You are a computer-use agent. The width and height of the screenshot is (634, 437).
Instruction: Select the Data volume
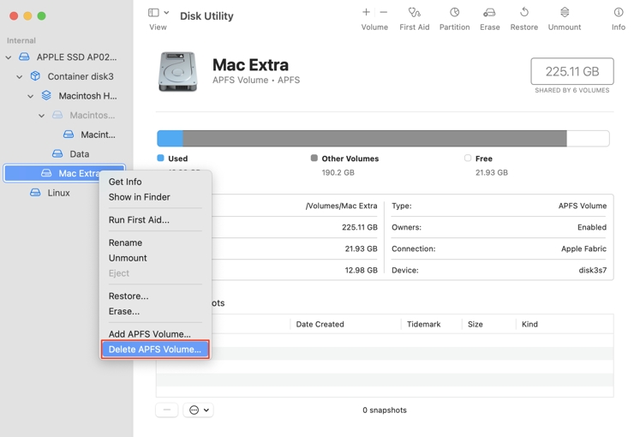tap(79, 154)
